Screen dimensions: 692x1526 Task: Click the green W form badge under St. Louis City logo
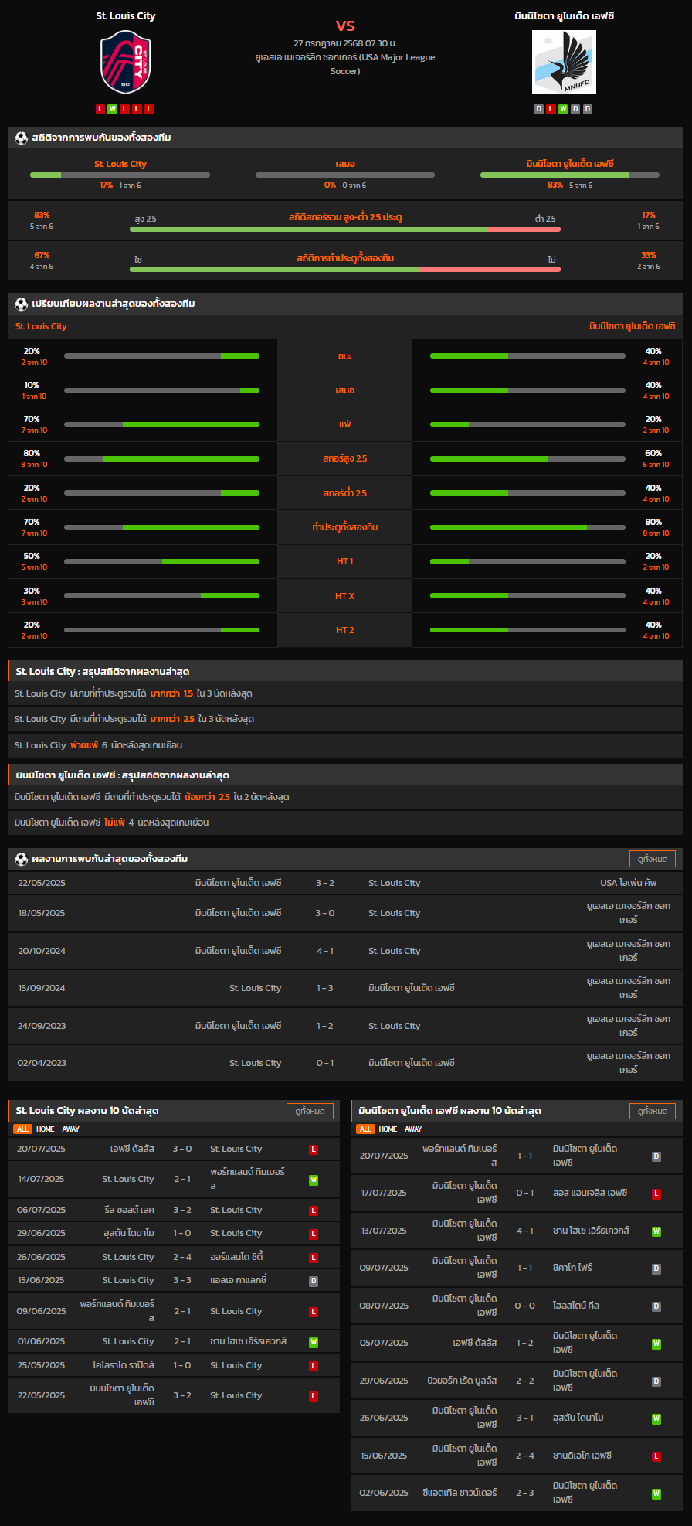113,109
